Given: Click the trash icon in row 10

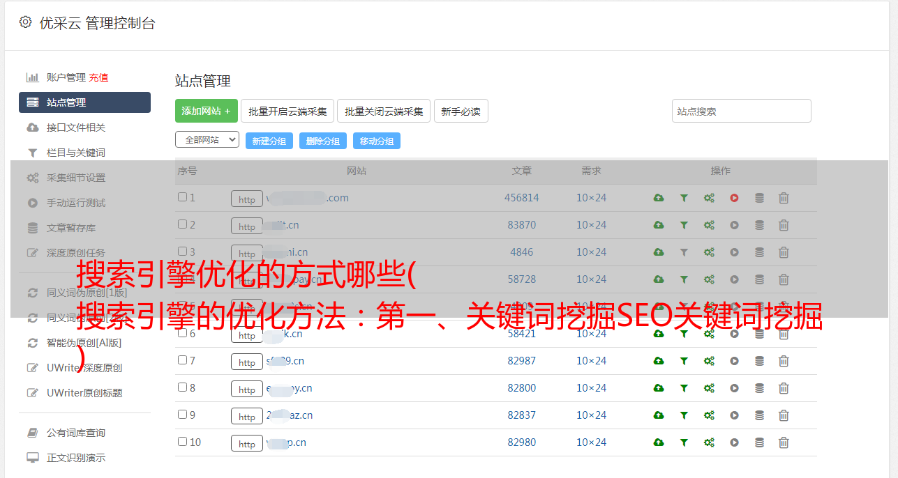Looking at the screenshot, I should pos(784,442).
